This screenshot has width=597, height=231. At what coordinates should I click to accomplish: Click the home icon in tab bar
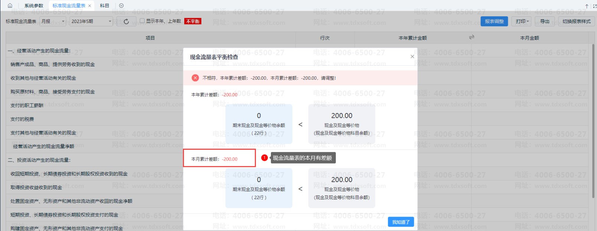(x=10, y=6)
